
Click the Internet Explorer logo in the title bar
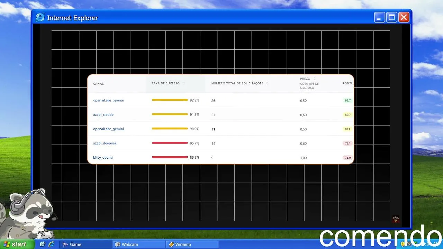[40, 18]
